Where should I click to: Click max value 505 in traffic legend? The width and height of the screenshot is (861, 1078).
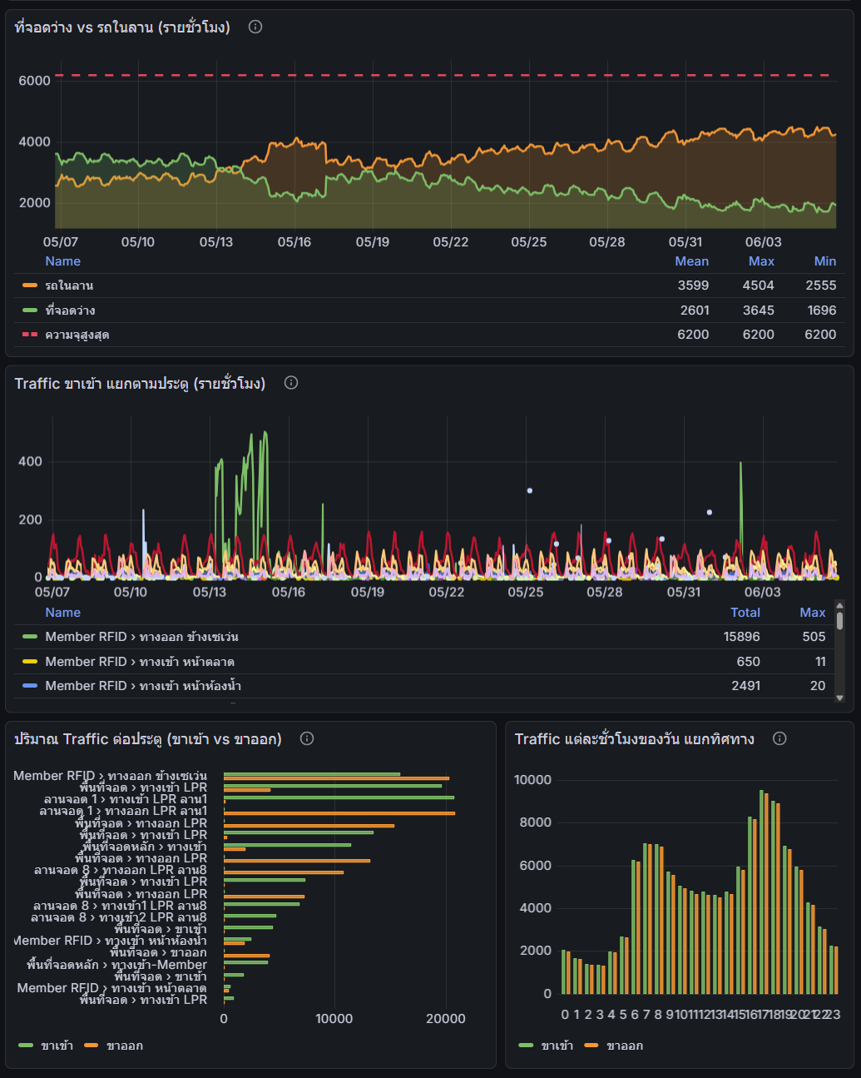pos(814,637)
